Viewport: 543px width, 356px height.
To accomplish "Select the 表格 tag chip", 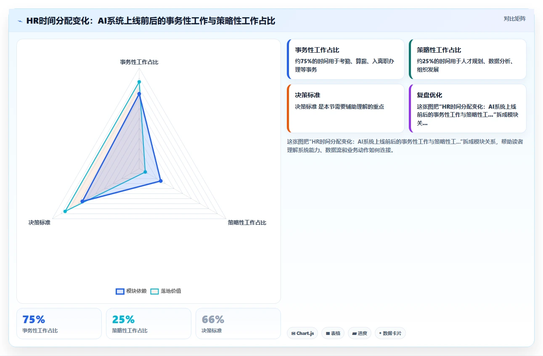I will point(333,333).
